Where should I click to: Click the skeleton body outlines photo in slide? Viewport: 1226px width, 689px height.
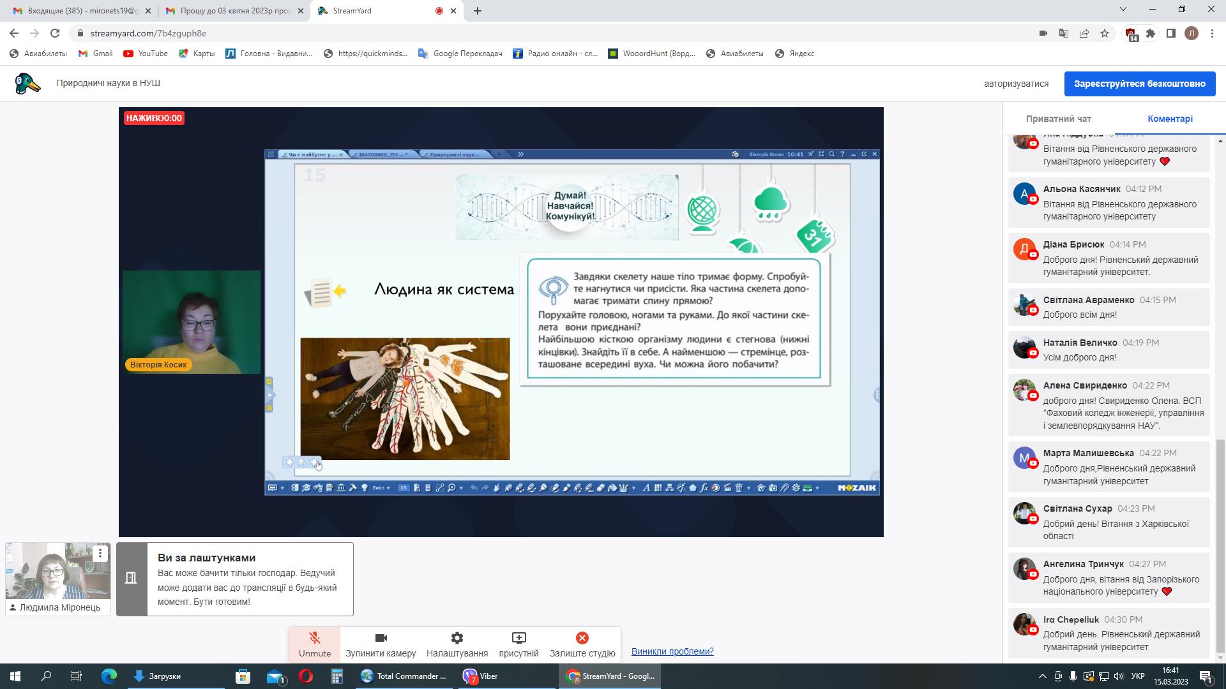pos(405,399)
